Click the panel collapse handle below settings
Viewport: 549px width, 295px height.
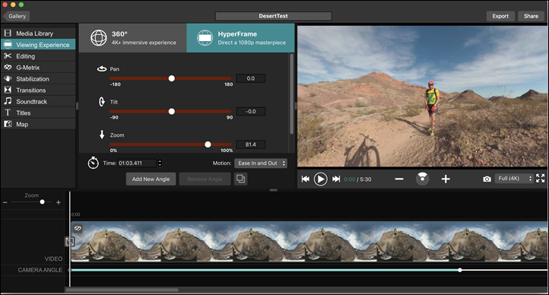274,190
